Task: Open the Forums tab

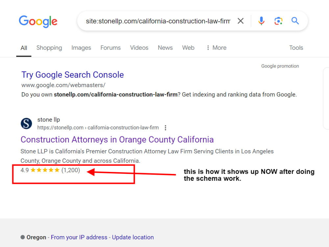Action: point(111,48)
